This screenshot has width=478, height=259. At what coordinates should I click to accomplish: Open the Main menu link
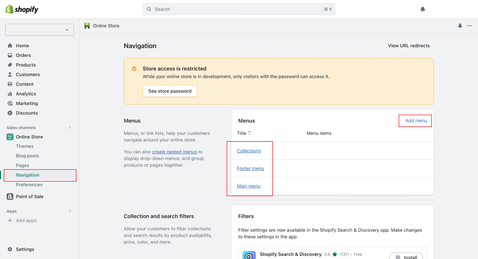pyautogui.click(x=248, y=186)
